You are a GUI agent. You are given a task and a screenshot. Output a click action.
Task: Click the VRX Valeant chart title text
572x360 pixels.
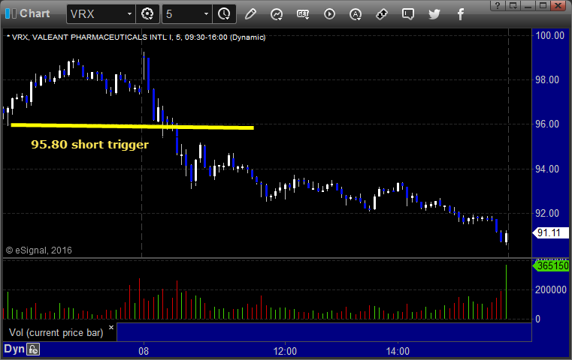138,37
